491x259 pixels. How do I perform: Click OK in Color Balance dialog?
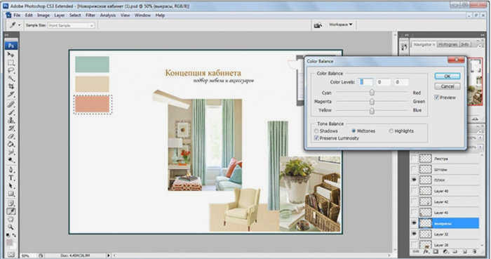(448, 76)
